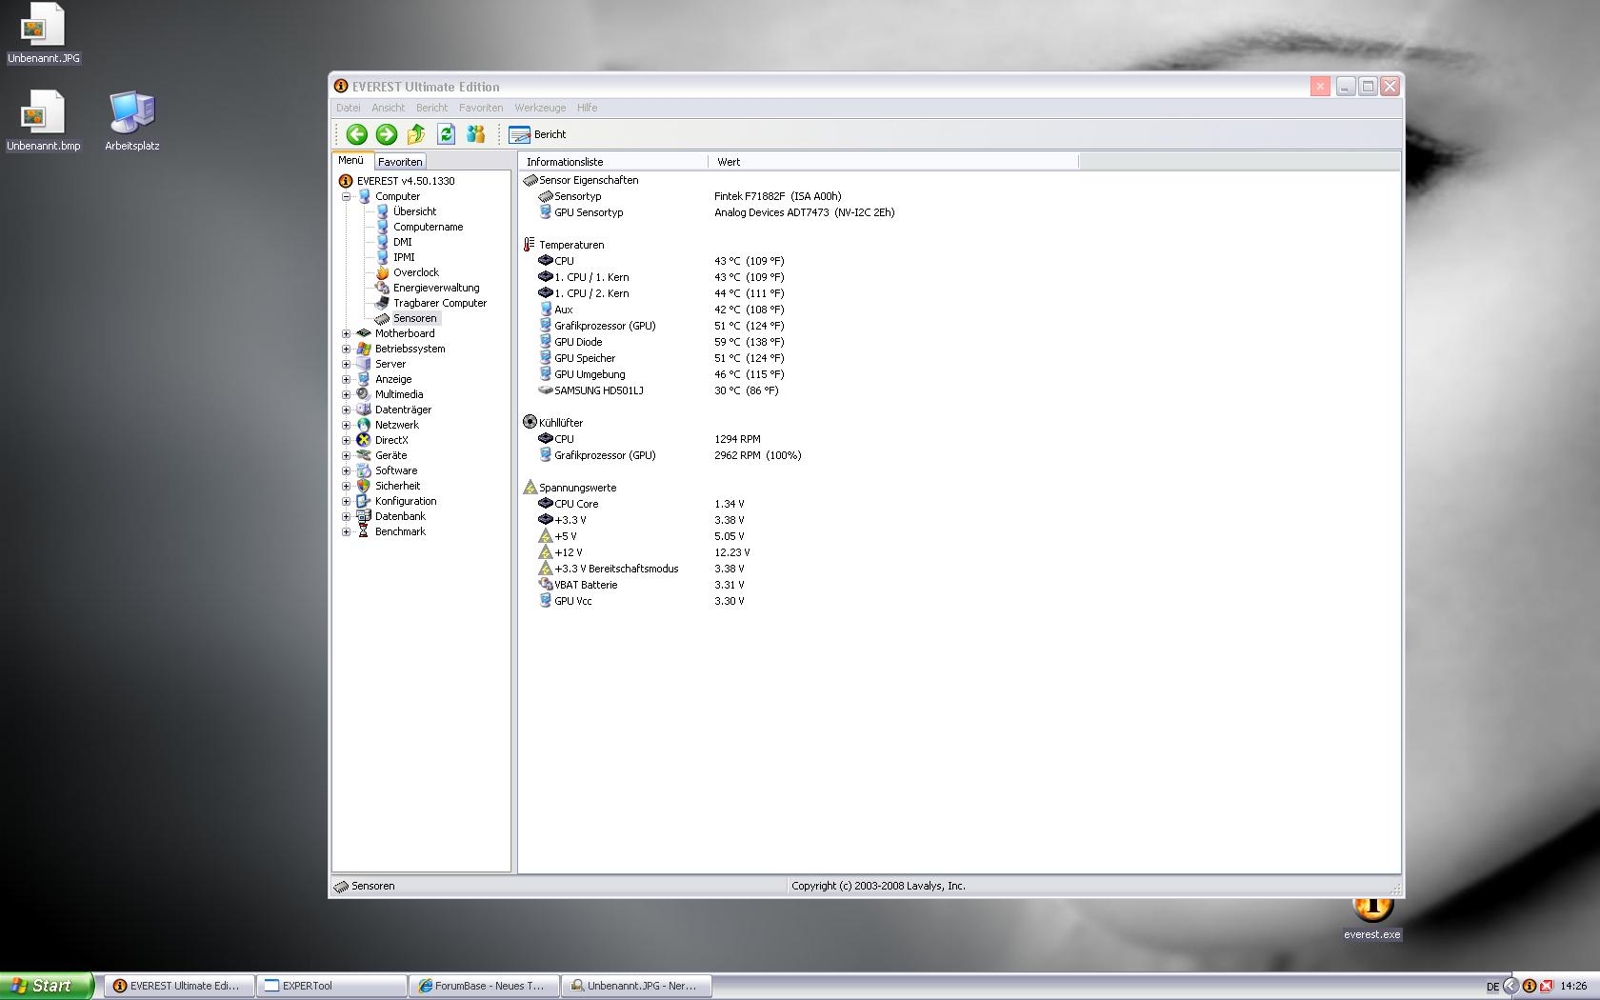
Task: Open the Bericht menu in menu bar
Action: coord(431,108)
